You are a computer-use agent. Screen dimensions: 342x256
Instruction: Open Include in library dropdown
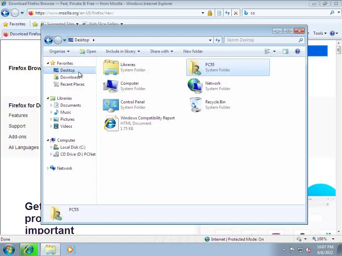coord(123,51)
